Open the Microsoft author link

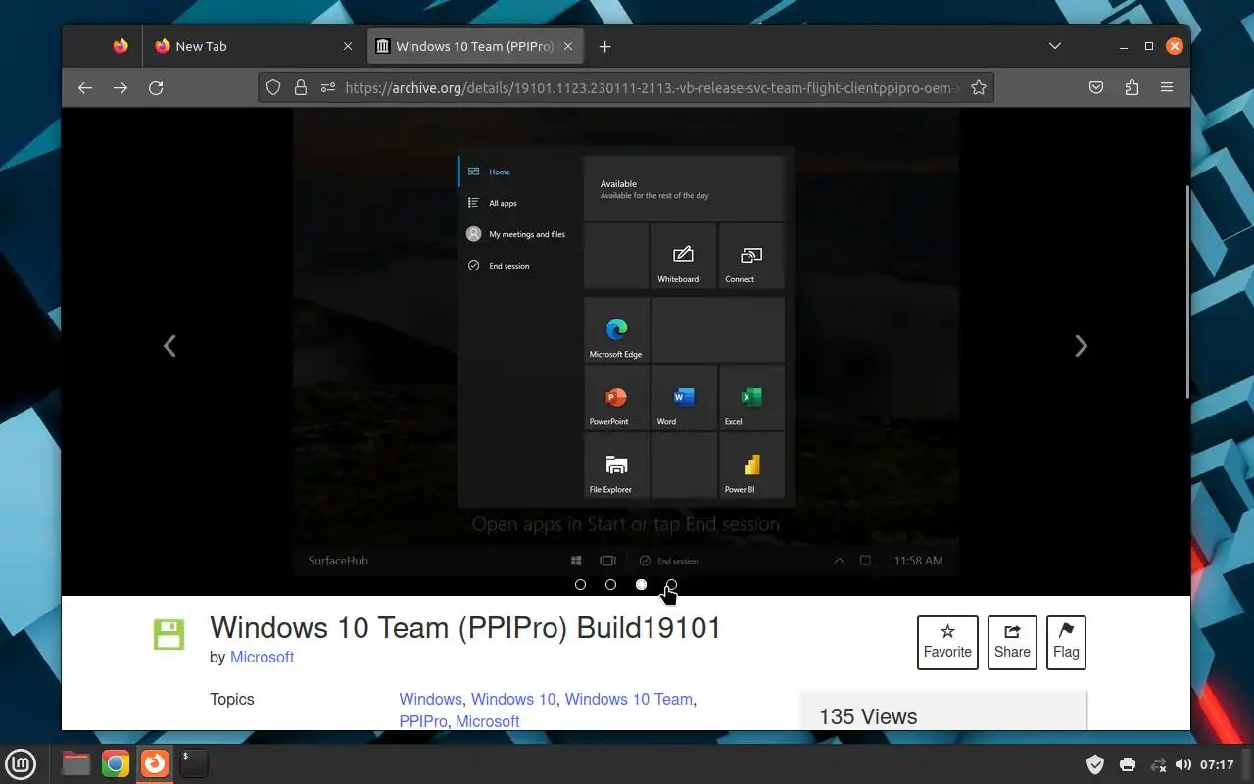(x=262, y=657)
